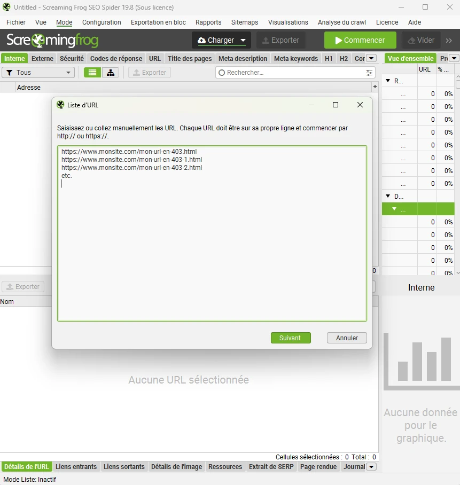Screen dimensions: 460x485
Task: Select the Codes de réponse tab
Action: tap(116, 58)
